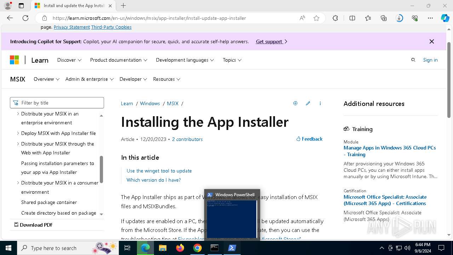The height and width of the screenshot is (255, 453).
Task: Download PDF of the documentation
Action: coord(33,225)
